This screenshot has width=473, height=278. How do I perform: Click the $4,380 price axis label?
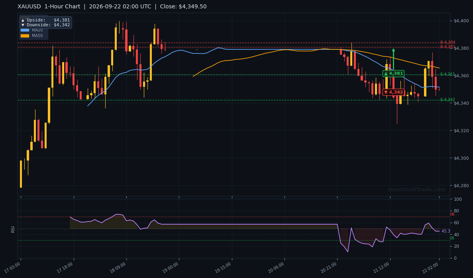[x=461, y=48]
